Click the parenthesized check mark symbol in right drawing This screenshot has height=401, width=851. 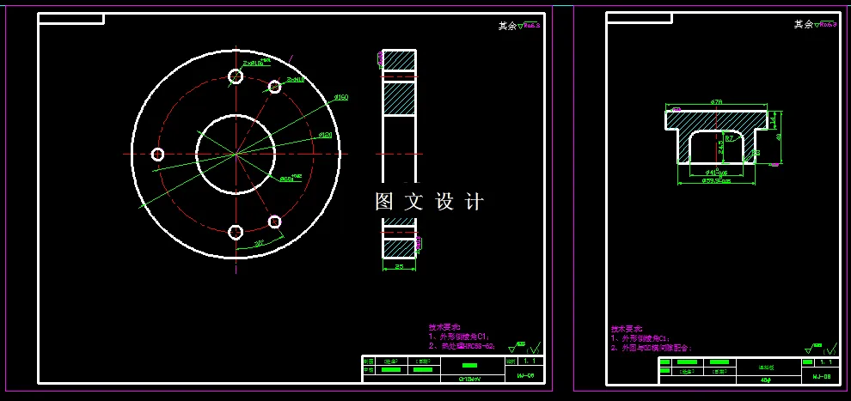click(x=831, y=348)
